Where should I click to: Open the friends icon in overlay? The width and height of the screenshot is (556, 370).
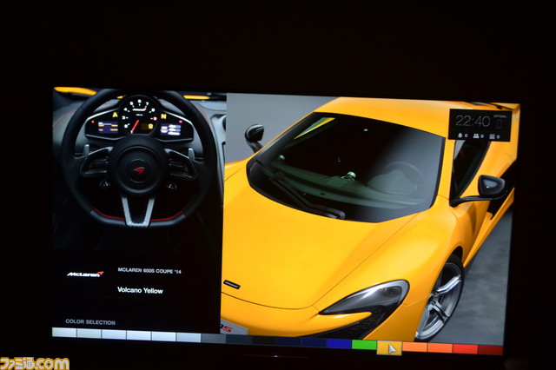tap(476, 135)
